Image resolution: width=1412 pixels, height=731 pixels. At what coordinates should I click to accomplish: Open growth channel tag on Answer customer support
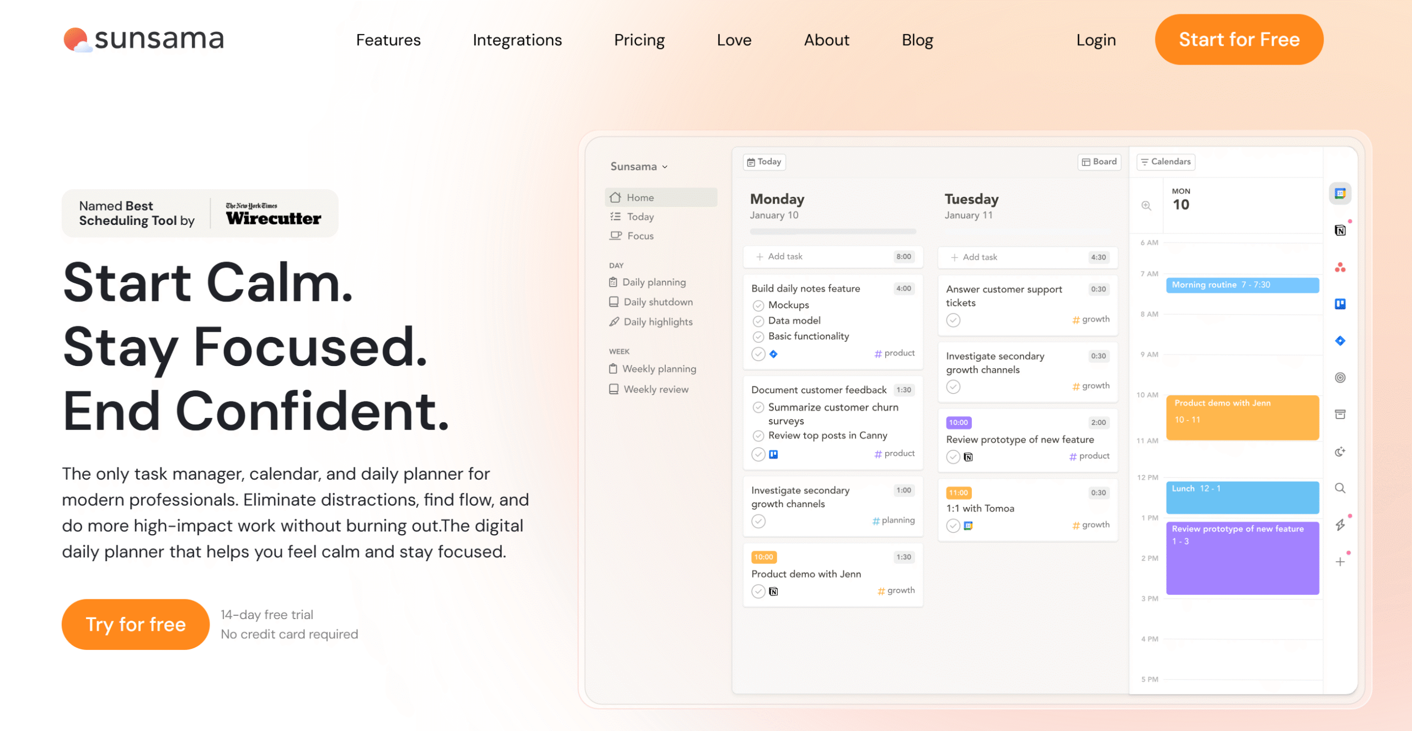point(1090,320)
